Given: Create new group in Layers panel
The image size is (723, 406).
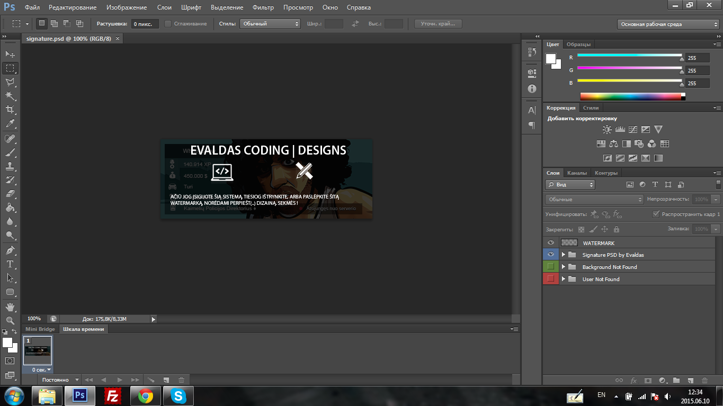Looking at the screenshot, I should (676, 380).
